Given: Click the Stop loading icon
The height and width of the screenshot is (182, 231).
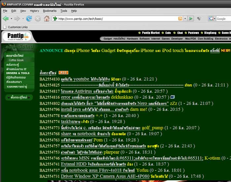Looking at the screenshot, I should tap(38, 19).
